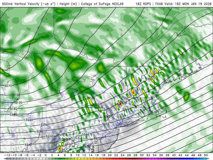This screenshot has height=160, width=213.
Task: Click the -4 value on color scale
Action: point(33,155)
